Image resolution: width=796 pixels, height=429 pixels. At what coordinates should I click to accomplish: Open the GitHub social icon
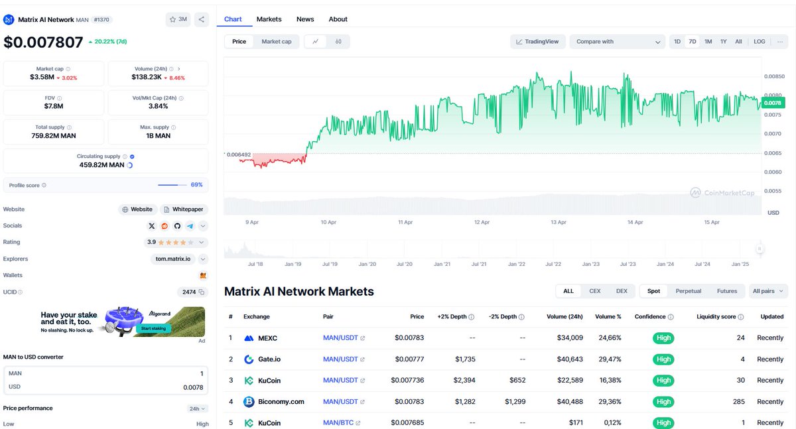click(177, 226)
